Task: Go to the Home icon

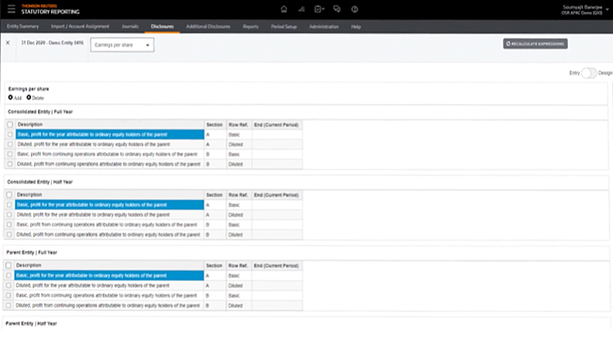Action: click(x=283, y=10)
